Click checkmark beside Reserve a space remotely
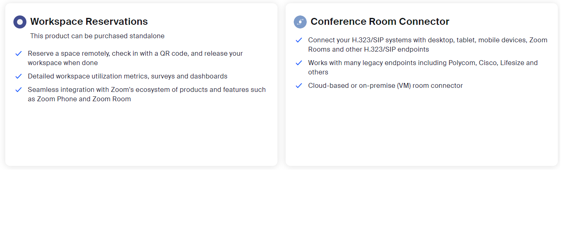570x246 pixels. coord(18,54)
